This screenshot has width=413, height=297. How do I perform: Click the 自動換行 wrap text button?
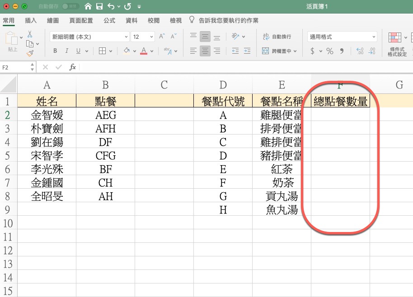click(x=277, y=37)
